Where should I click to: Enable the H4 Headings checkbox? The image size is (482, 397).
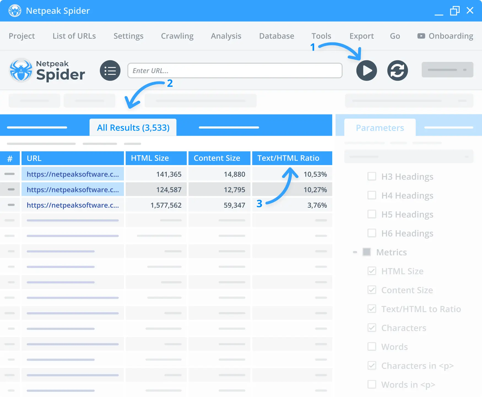[372, 195]
